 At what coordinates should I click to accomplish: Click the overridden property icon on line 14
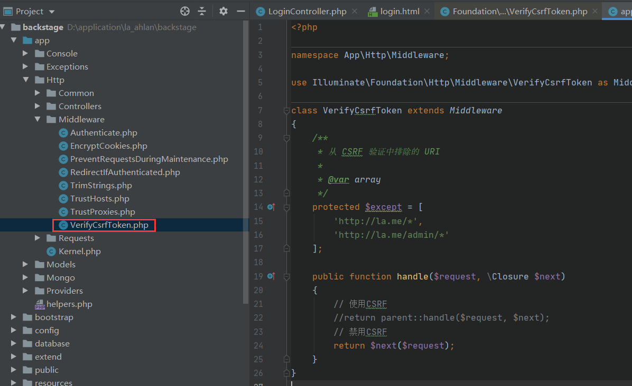click(x=271, y=207)
